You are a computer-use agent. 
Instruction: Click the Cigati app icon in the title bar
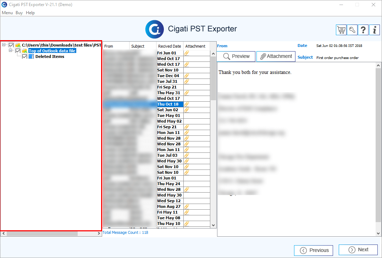tap(4, 4)
